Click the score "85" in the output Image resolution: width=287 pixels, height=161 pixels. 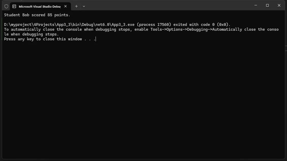[50, 15]
